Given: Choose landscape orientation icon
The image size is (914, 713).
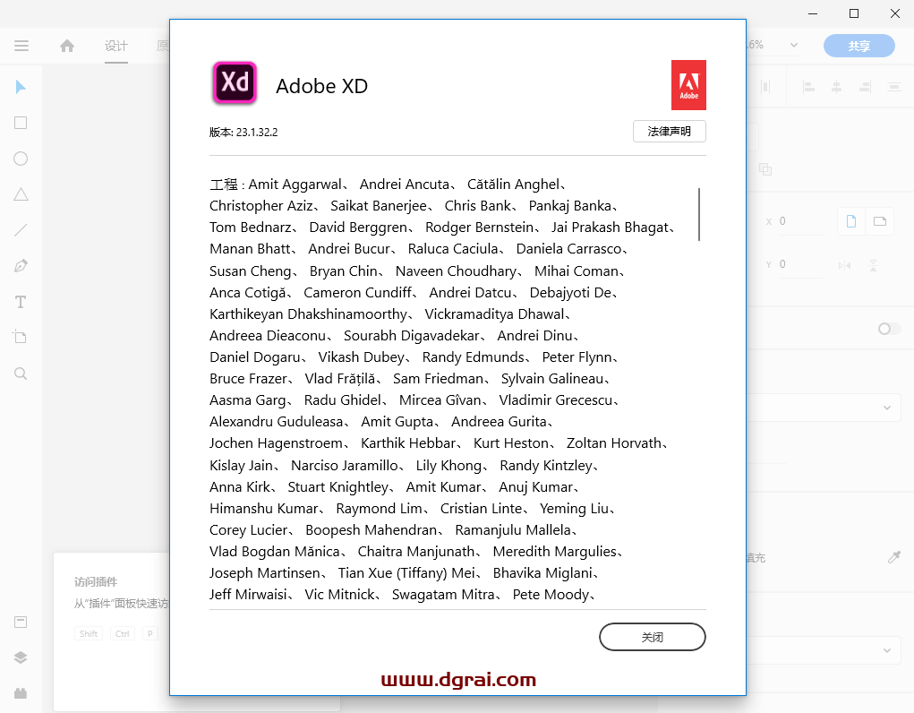Looking at the screenshot, I should coord(880,221).
